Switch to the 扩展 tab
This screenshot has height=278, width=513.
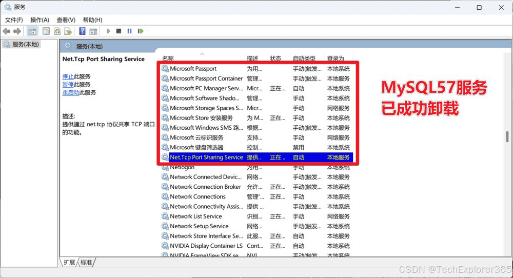pos(69,262)
